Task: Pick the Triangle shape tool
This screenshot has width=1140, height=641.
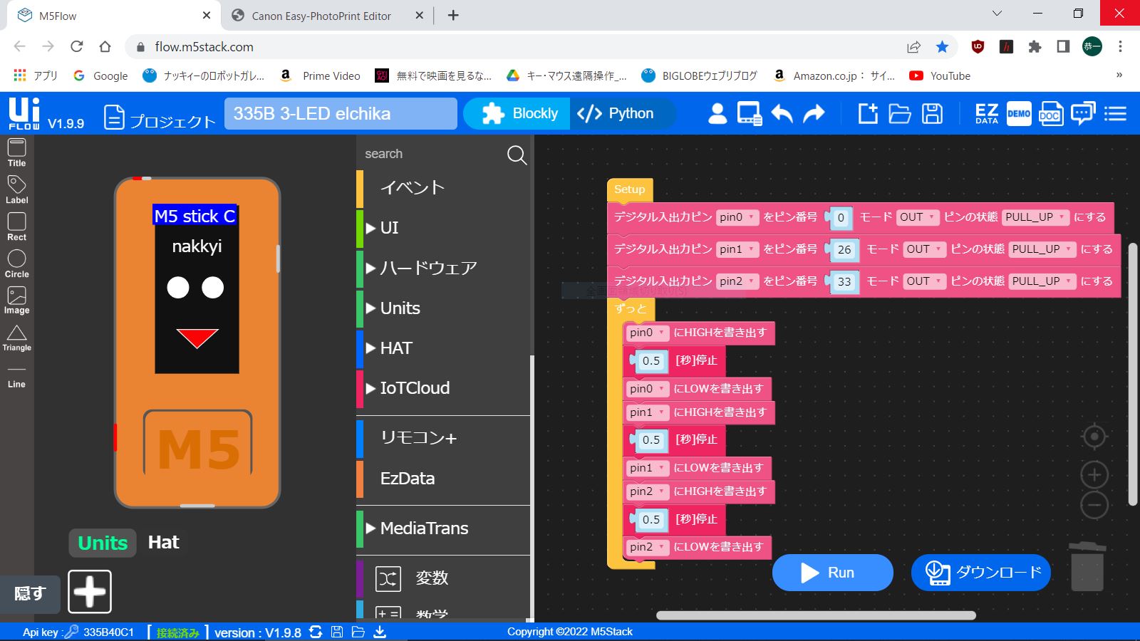Action: click(x=16, y=338)
